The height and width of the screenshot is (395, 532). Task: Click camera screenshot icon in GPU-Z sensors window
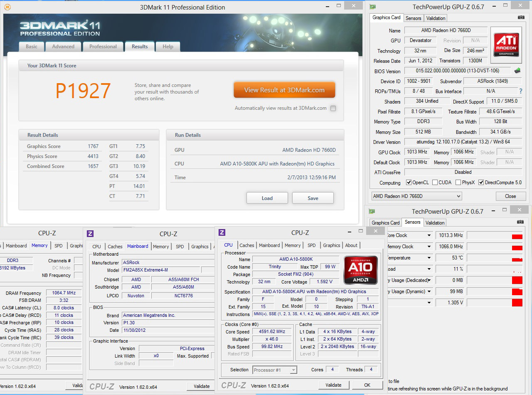click(x=520, y=222)
